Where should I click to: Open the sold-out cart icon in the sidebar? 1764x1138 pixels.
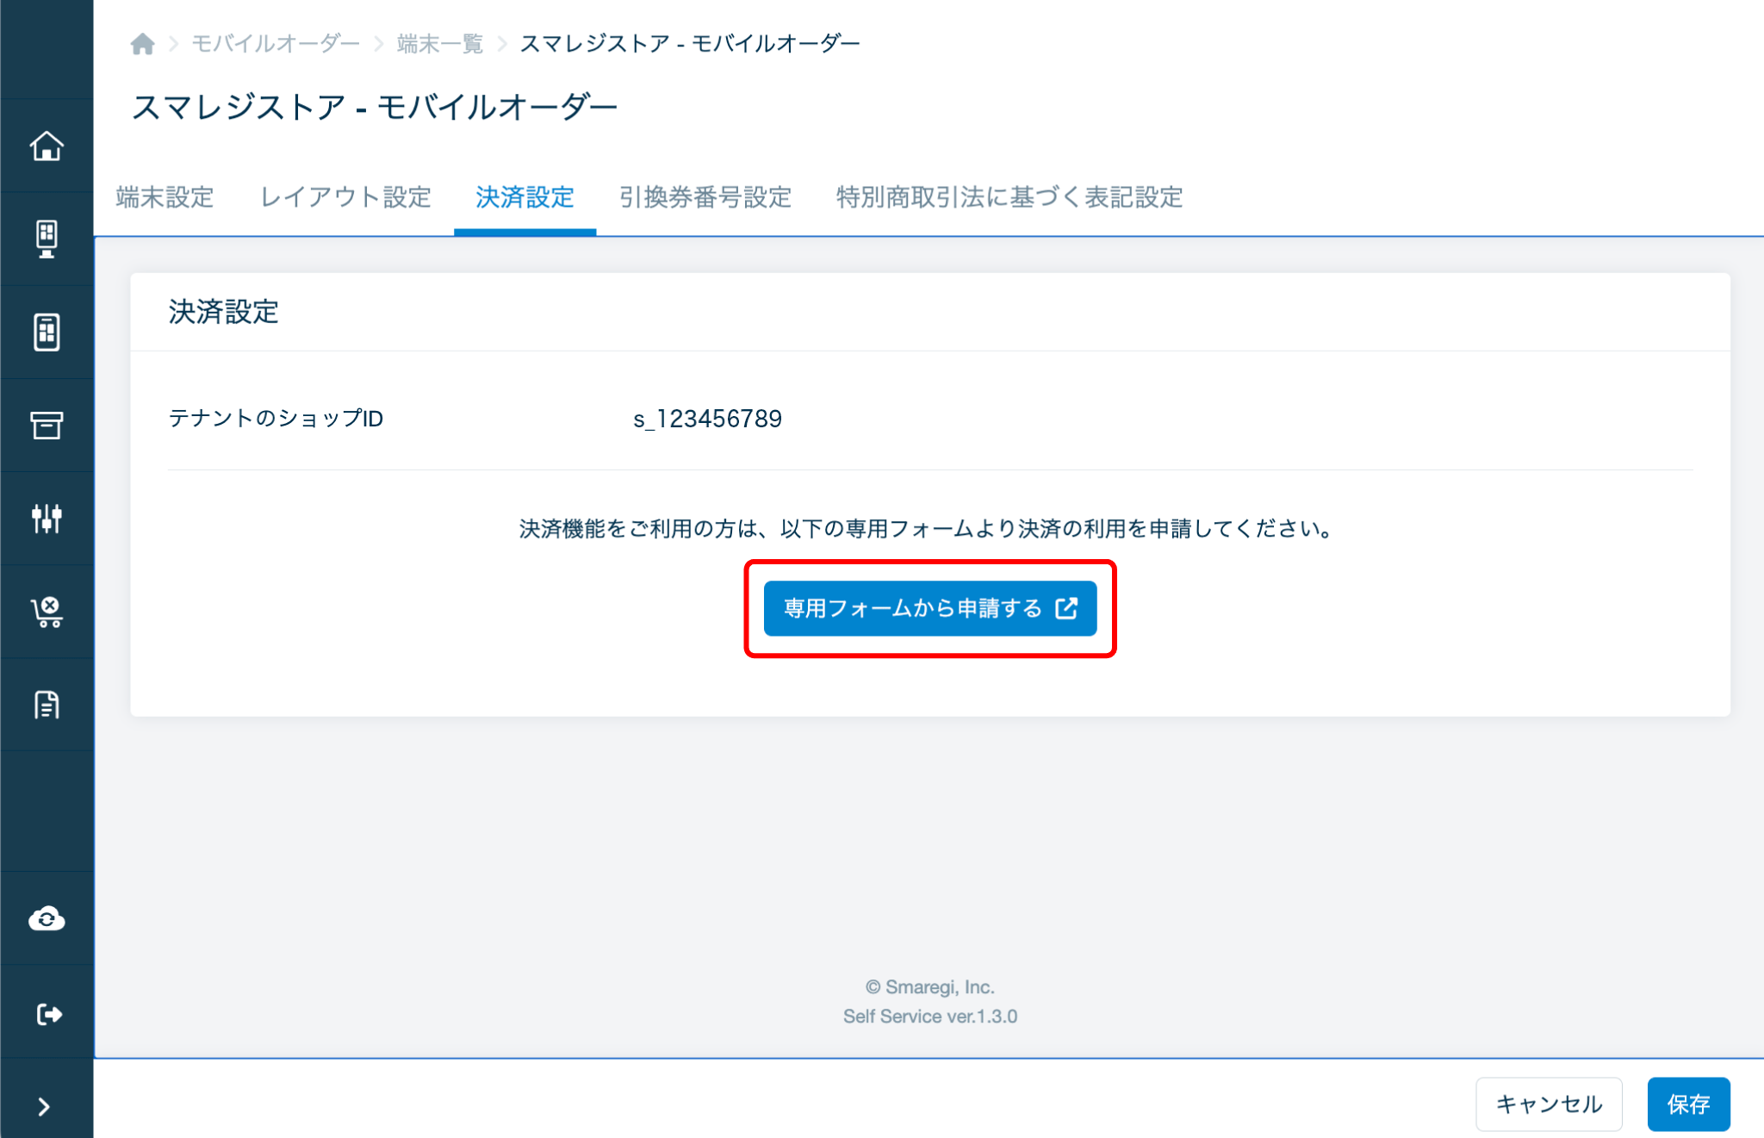(x=47, y=612)
